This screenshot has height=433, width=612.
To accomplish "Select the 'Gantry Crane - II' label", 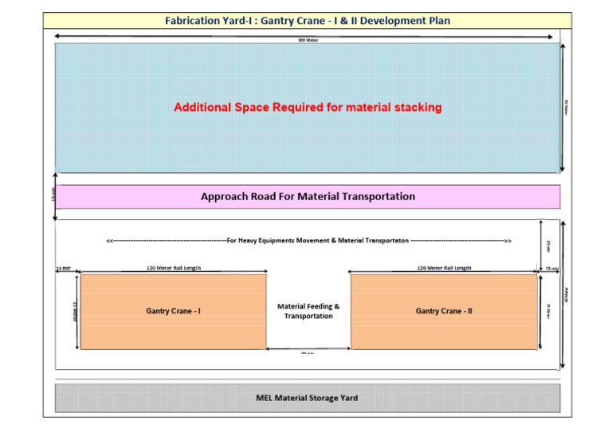I will (444, 311).
